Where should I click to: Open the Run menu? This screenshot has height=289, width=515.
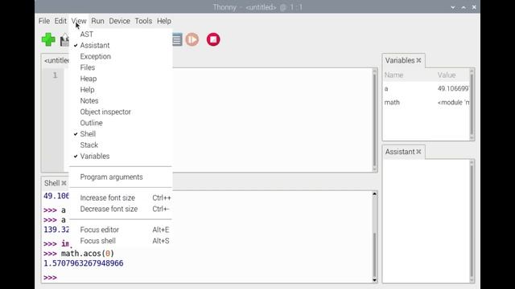[97, 21]
